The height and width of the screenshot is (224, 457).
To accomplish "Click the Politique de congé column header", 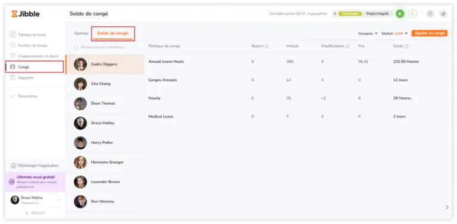I will tap(164, 46).
